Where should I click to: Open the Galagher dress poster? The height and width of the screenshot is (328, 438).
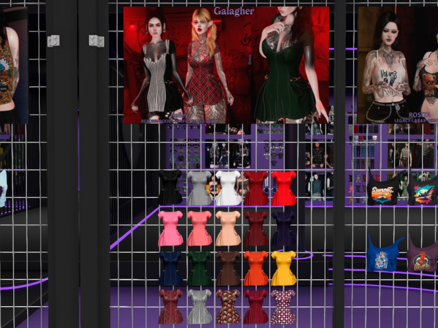[226, 65]
